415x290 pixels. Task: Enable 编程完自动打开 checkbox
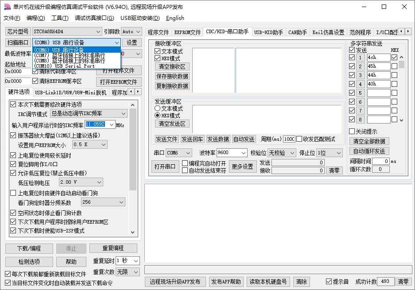point(185,163)
